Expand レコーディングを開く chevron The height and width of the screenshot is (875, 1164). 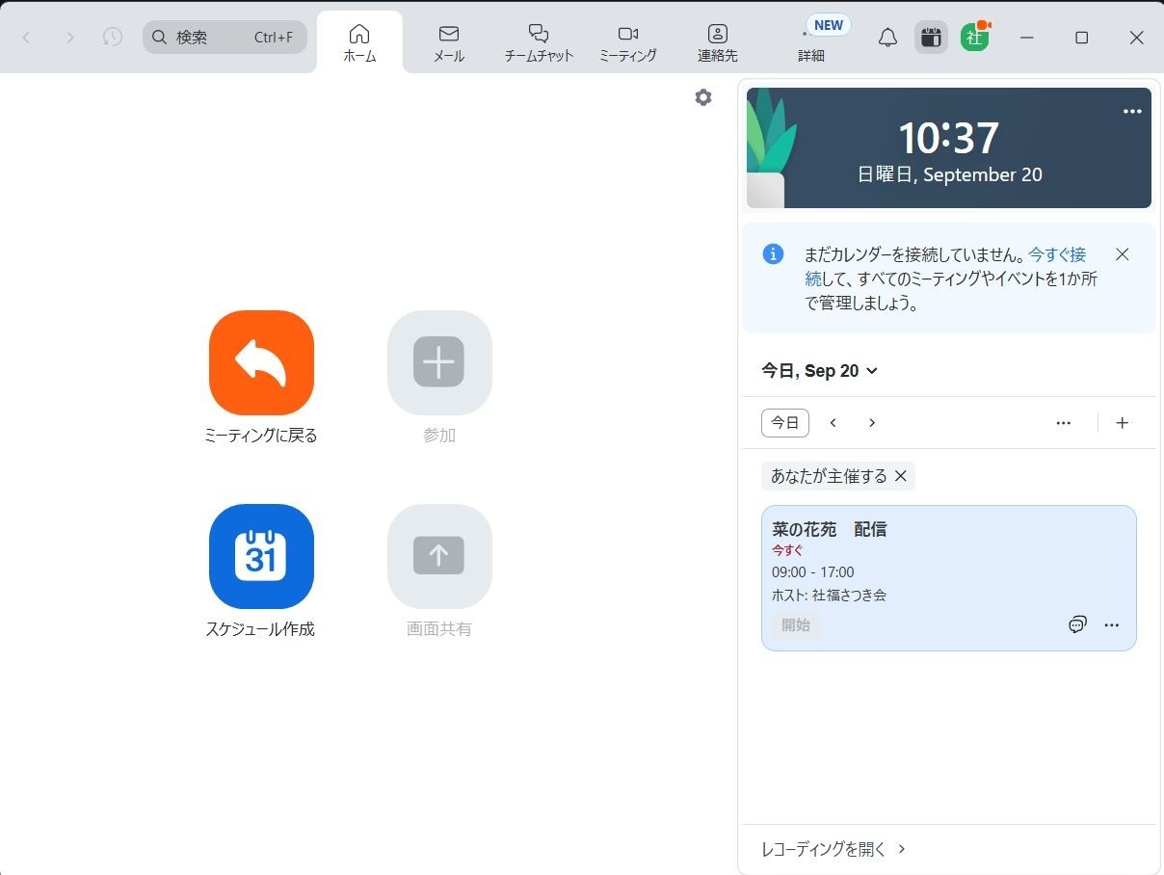[x=902, y=849]
